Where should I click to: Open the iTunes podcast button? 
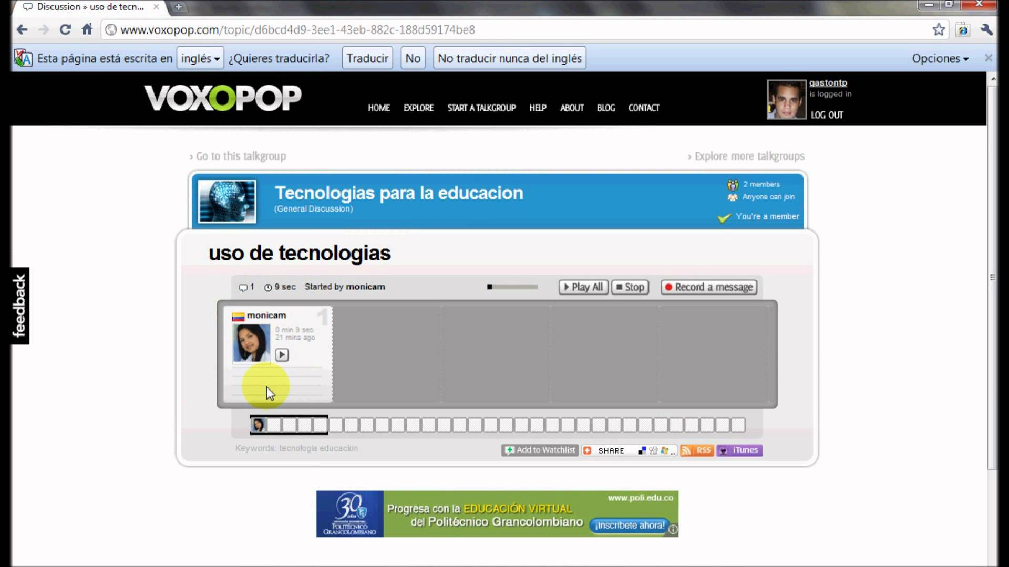coord(739,450)
